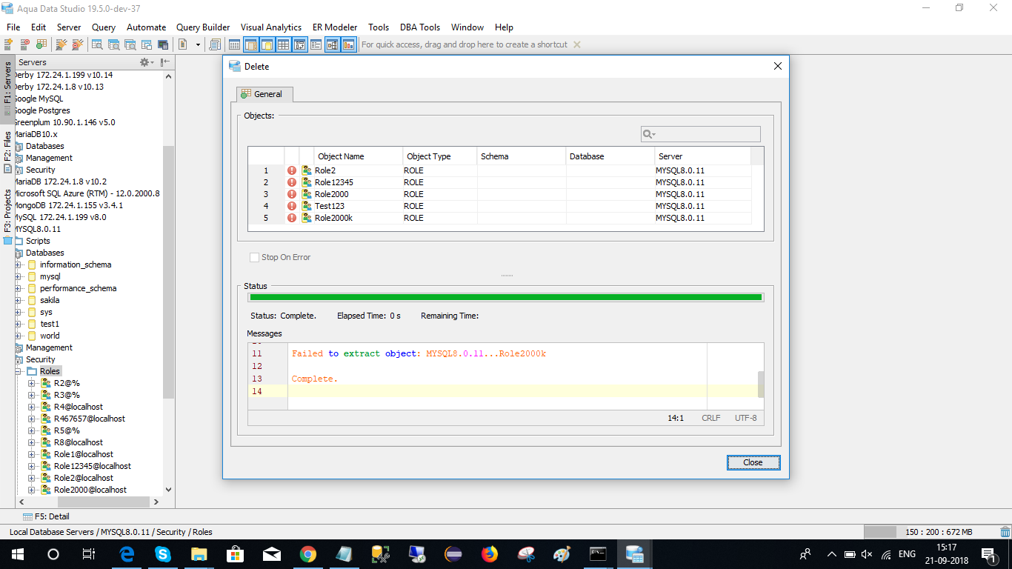Viewport: 1012px width, 569px height.
Task: Open File Explorer from the taskbar
Action: pyautogui.click(x=199, y=554)
